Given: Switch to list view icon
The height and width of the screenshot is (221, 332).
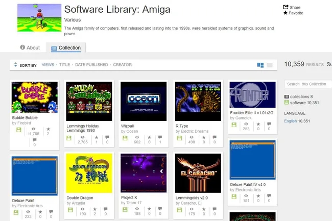Looking at the screenshot, I should point(270,65).
